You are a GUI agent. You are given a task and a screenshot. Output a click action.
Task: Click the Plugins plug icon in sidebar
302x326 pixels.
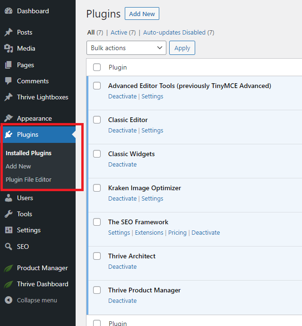[9, 134]
